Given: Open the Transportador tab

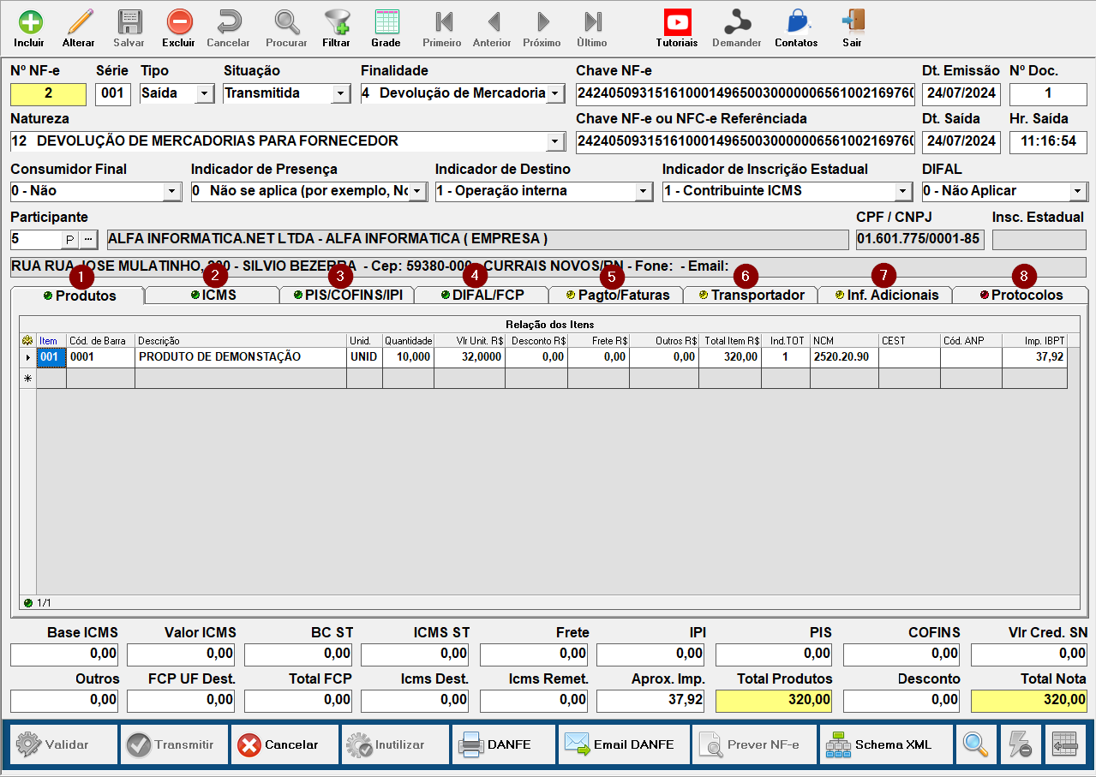Looking at the screenshot, I should (x=752, y=296).
